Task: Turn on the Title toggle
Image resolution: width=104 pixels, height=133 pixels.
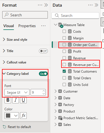Action: tap(43, 51)
